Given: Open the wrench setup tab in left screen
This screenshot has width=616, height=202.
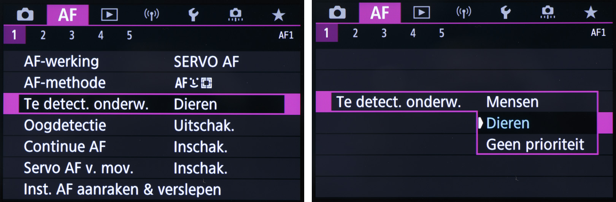Looking at the screenshot, I should click(194, 15).
